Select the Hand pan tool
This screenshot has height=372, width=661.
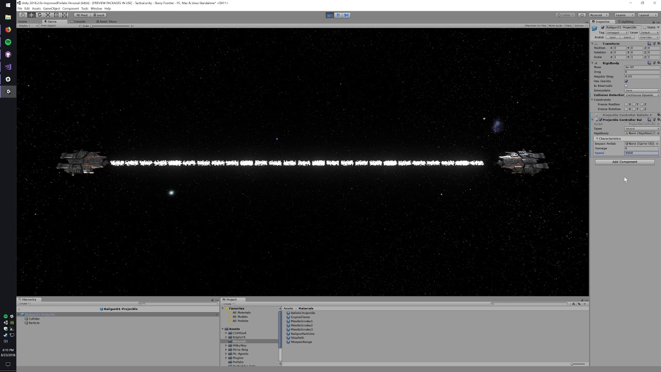point(23,15)
